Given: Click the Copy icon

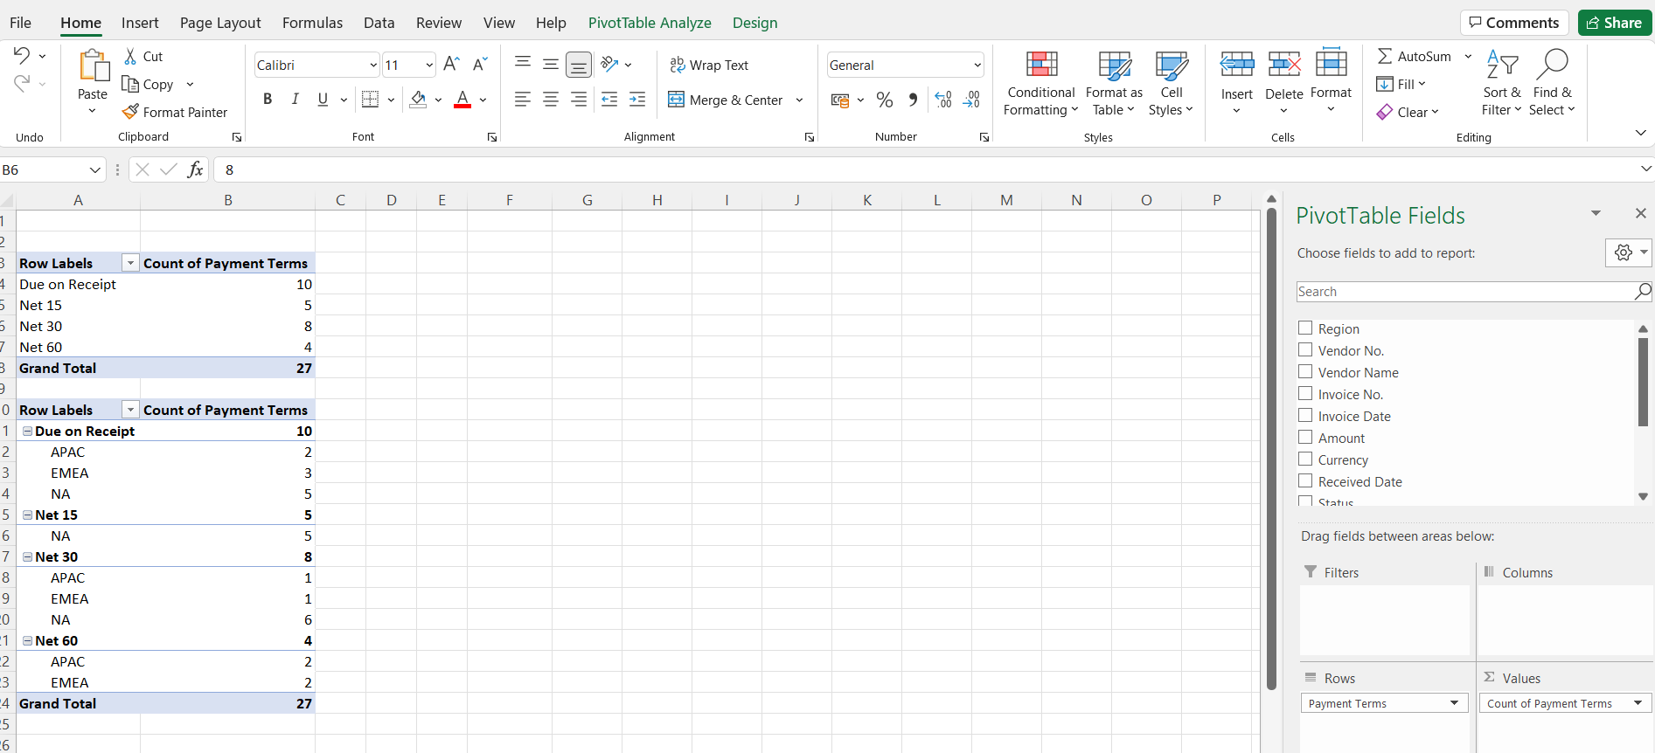Looking at the screenshot, I should click(130, 84).
